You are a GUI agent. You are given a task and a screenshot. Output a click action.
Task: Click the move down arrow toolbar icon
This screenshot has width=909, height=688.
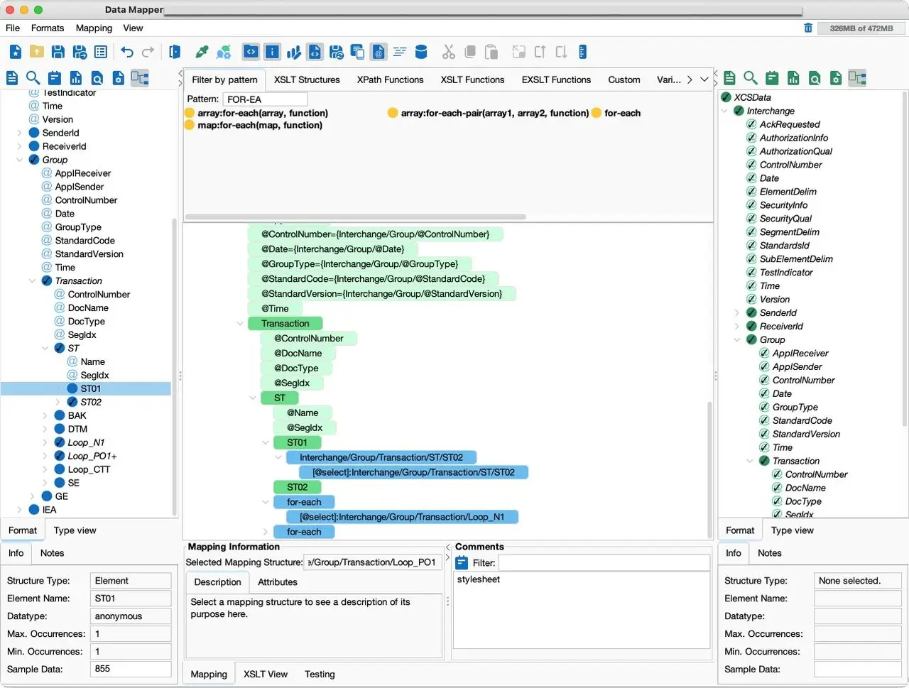(x=561, y=52)
